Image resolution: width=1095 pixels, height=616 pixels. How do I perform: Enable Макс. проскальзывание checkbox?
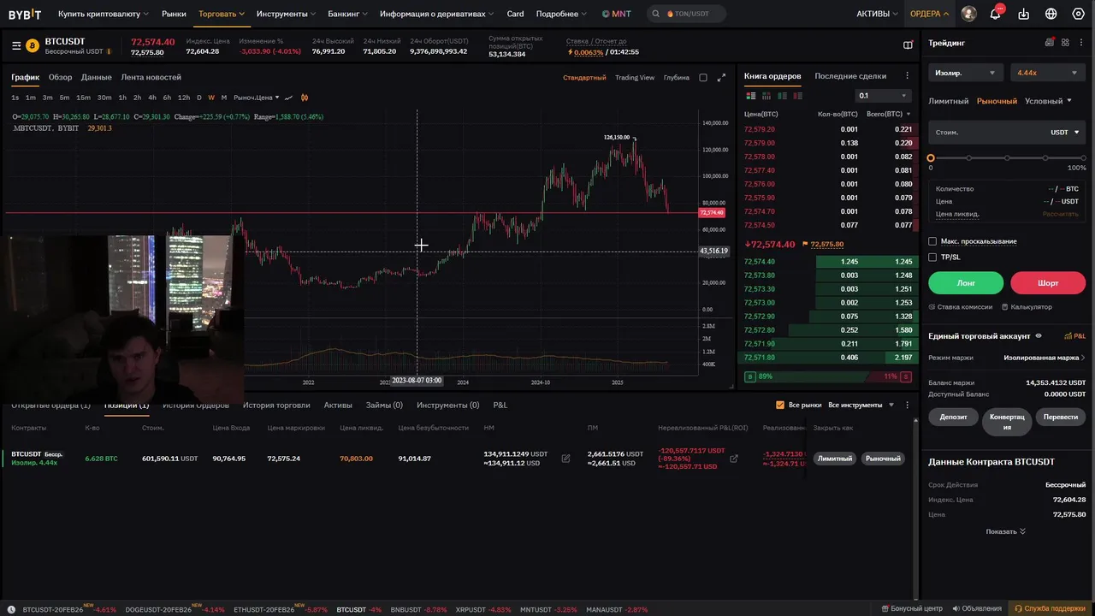(x=932, y=241)
